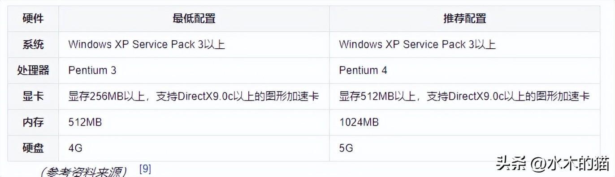
Task: Click the 显存256MB以上 graphics card cell
Action: [194, 96]
